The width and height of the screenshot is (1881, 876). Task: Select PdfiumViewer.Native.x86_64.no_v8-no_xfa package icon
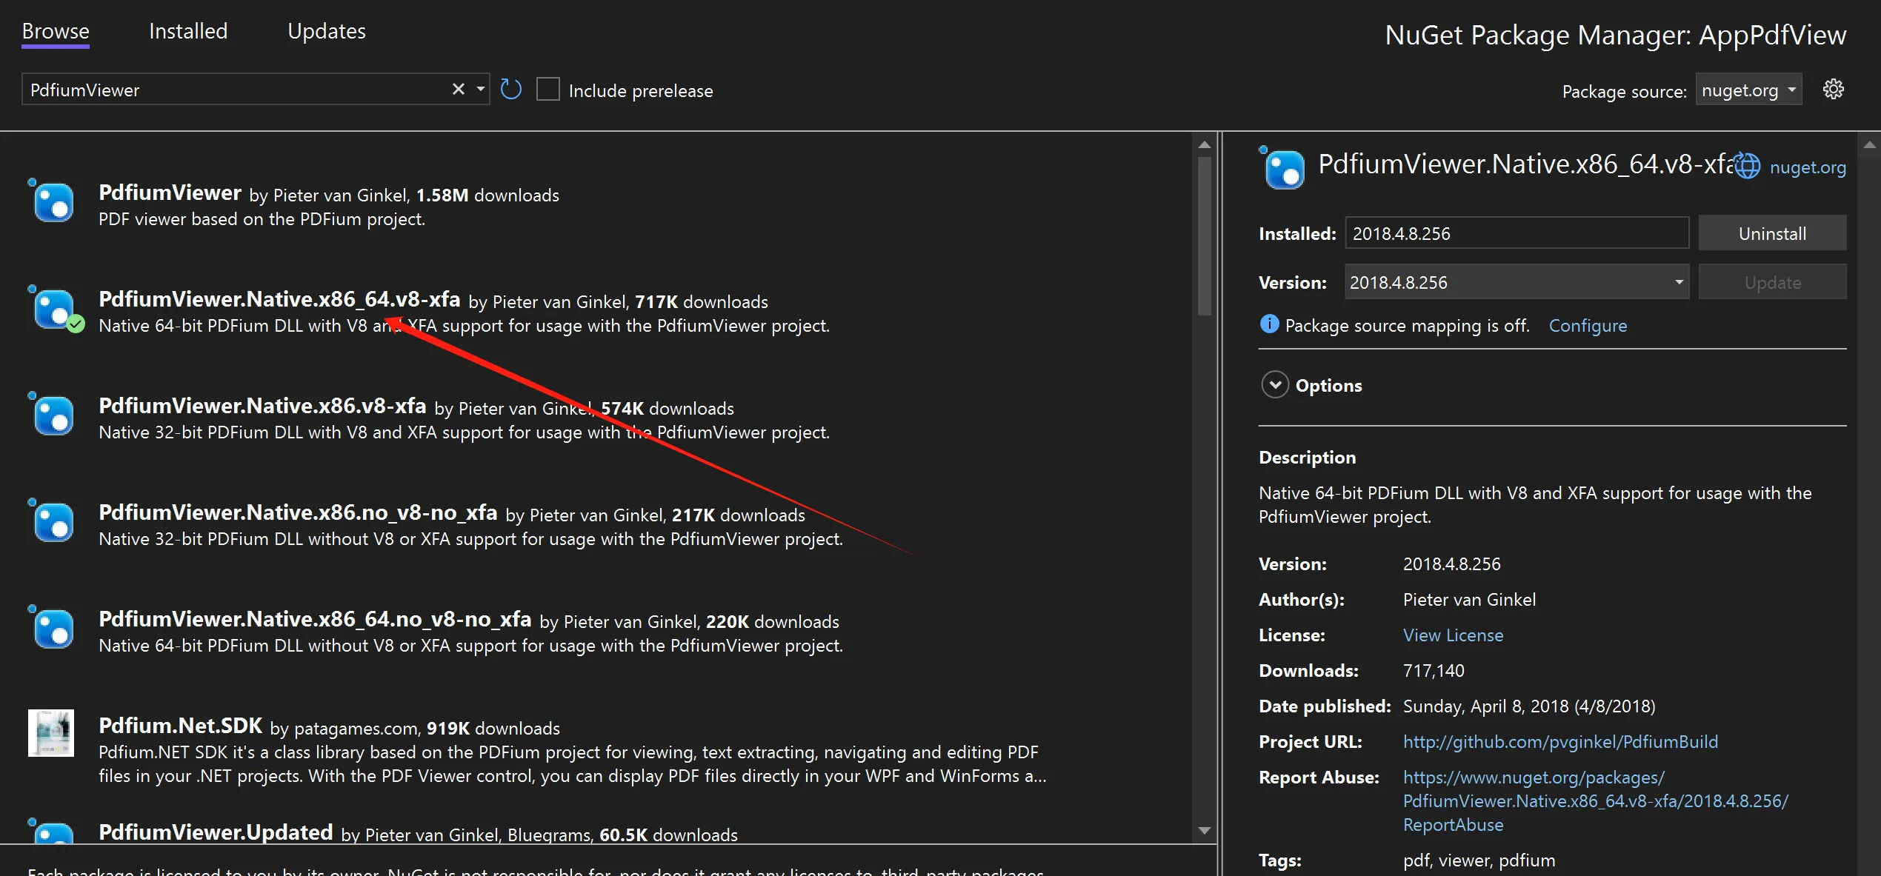point(52,627)
